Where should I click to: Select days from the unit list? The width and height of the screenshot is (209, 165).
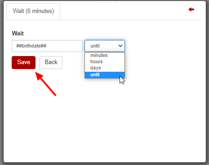[x=105, y=68]
